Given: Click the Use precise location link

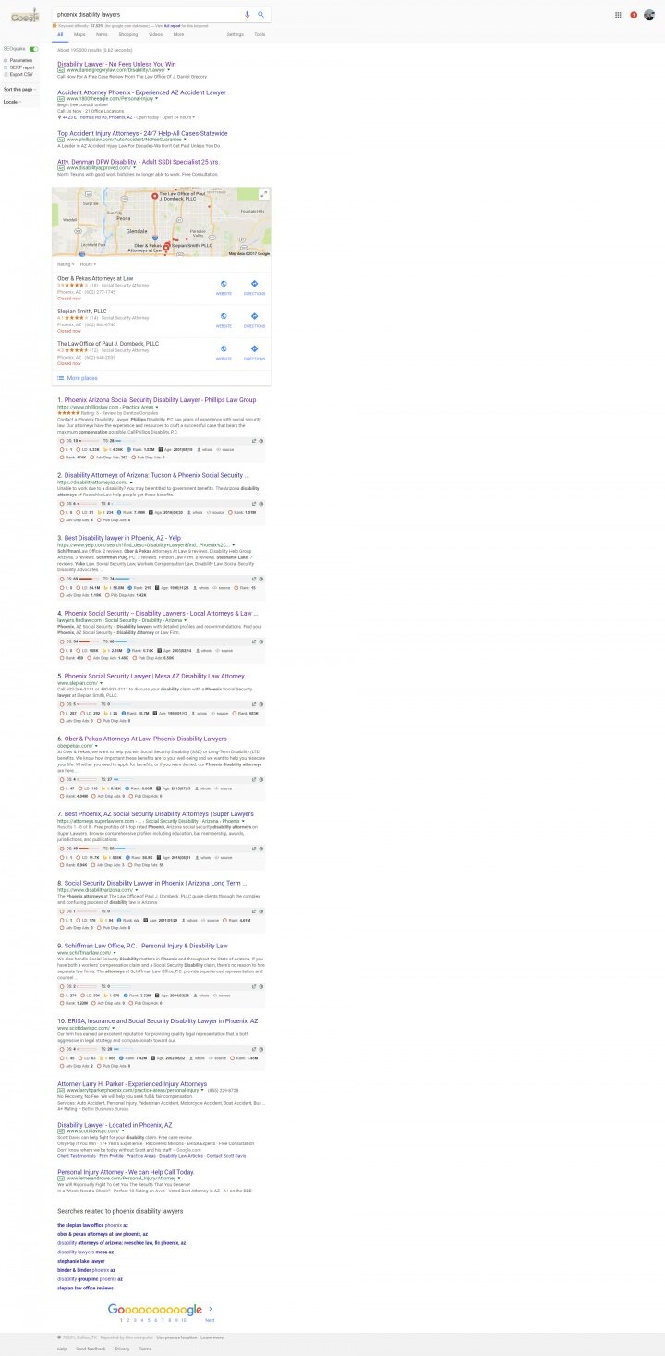Looking at the screenshot, I should (176, 1337).
